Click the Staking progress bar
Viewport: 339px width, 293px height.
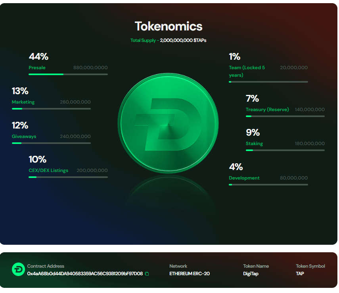coord(285,150)
